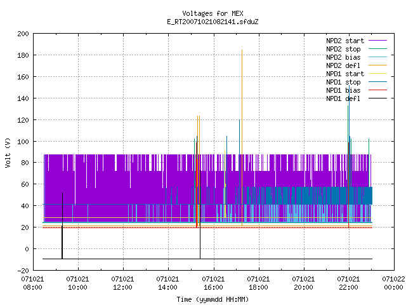406x305 pixels.
Task: Click the 'NPD2 defl' legend label
Action: click(x=343, y=65)
